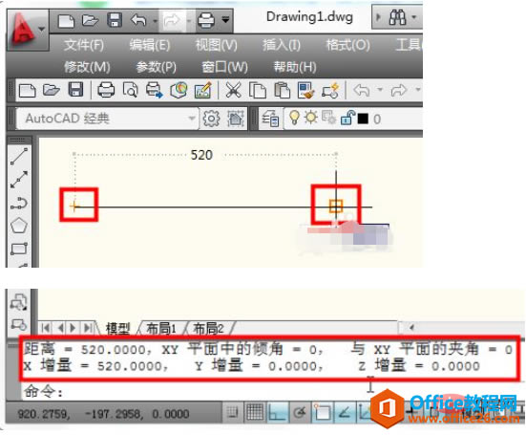Viewport: 526px width, 435px height.
Task: Open the 编辑(E) menu
Action: coord(150,45)
